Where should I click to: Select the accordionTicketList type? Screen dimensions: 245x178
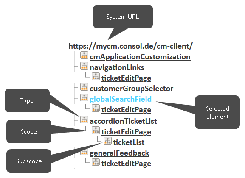point(123,121)
